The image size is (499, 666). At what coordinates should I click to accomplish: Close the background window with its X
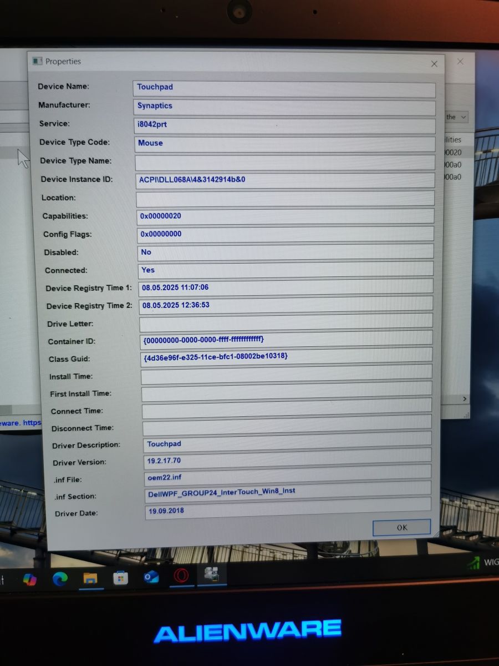click(460, 62)
